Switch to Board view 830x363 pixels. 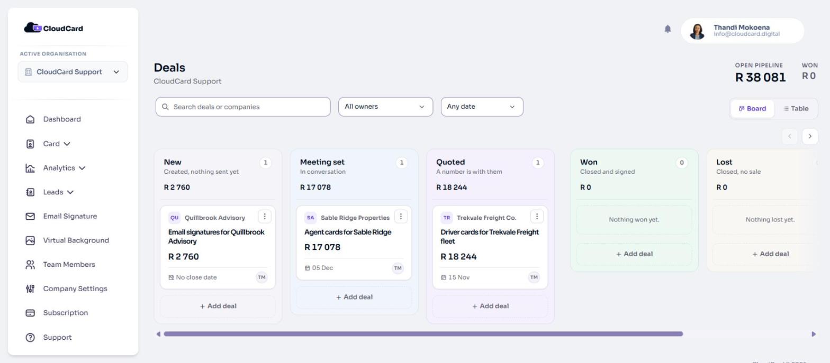click(752, 109)
